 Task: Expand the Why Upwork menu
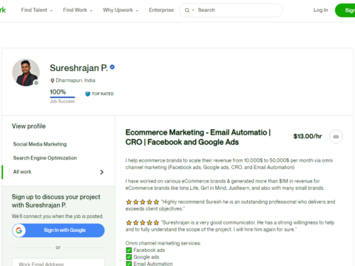pyautogui.click(x=121, y=10)
